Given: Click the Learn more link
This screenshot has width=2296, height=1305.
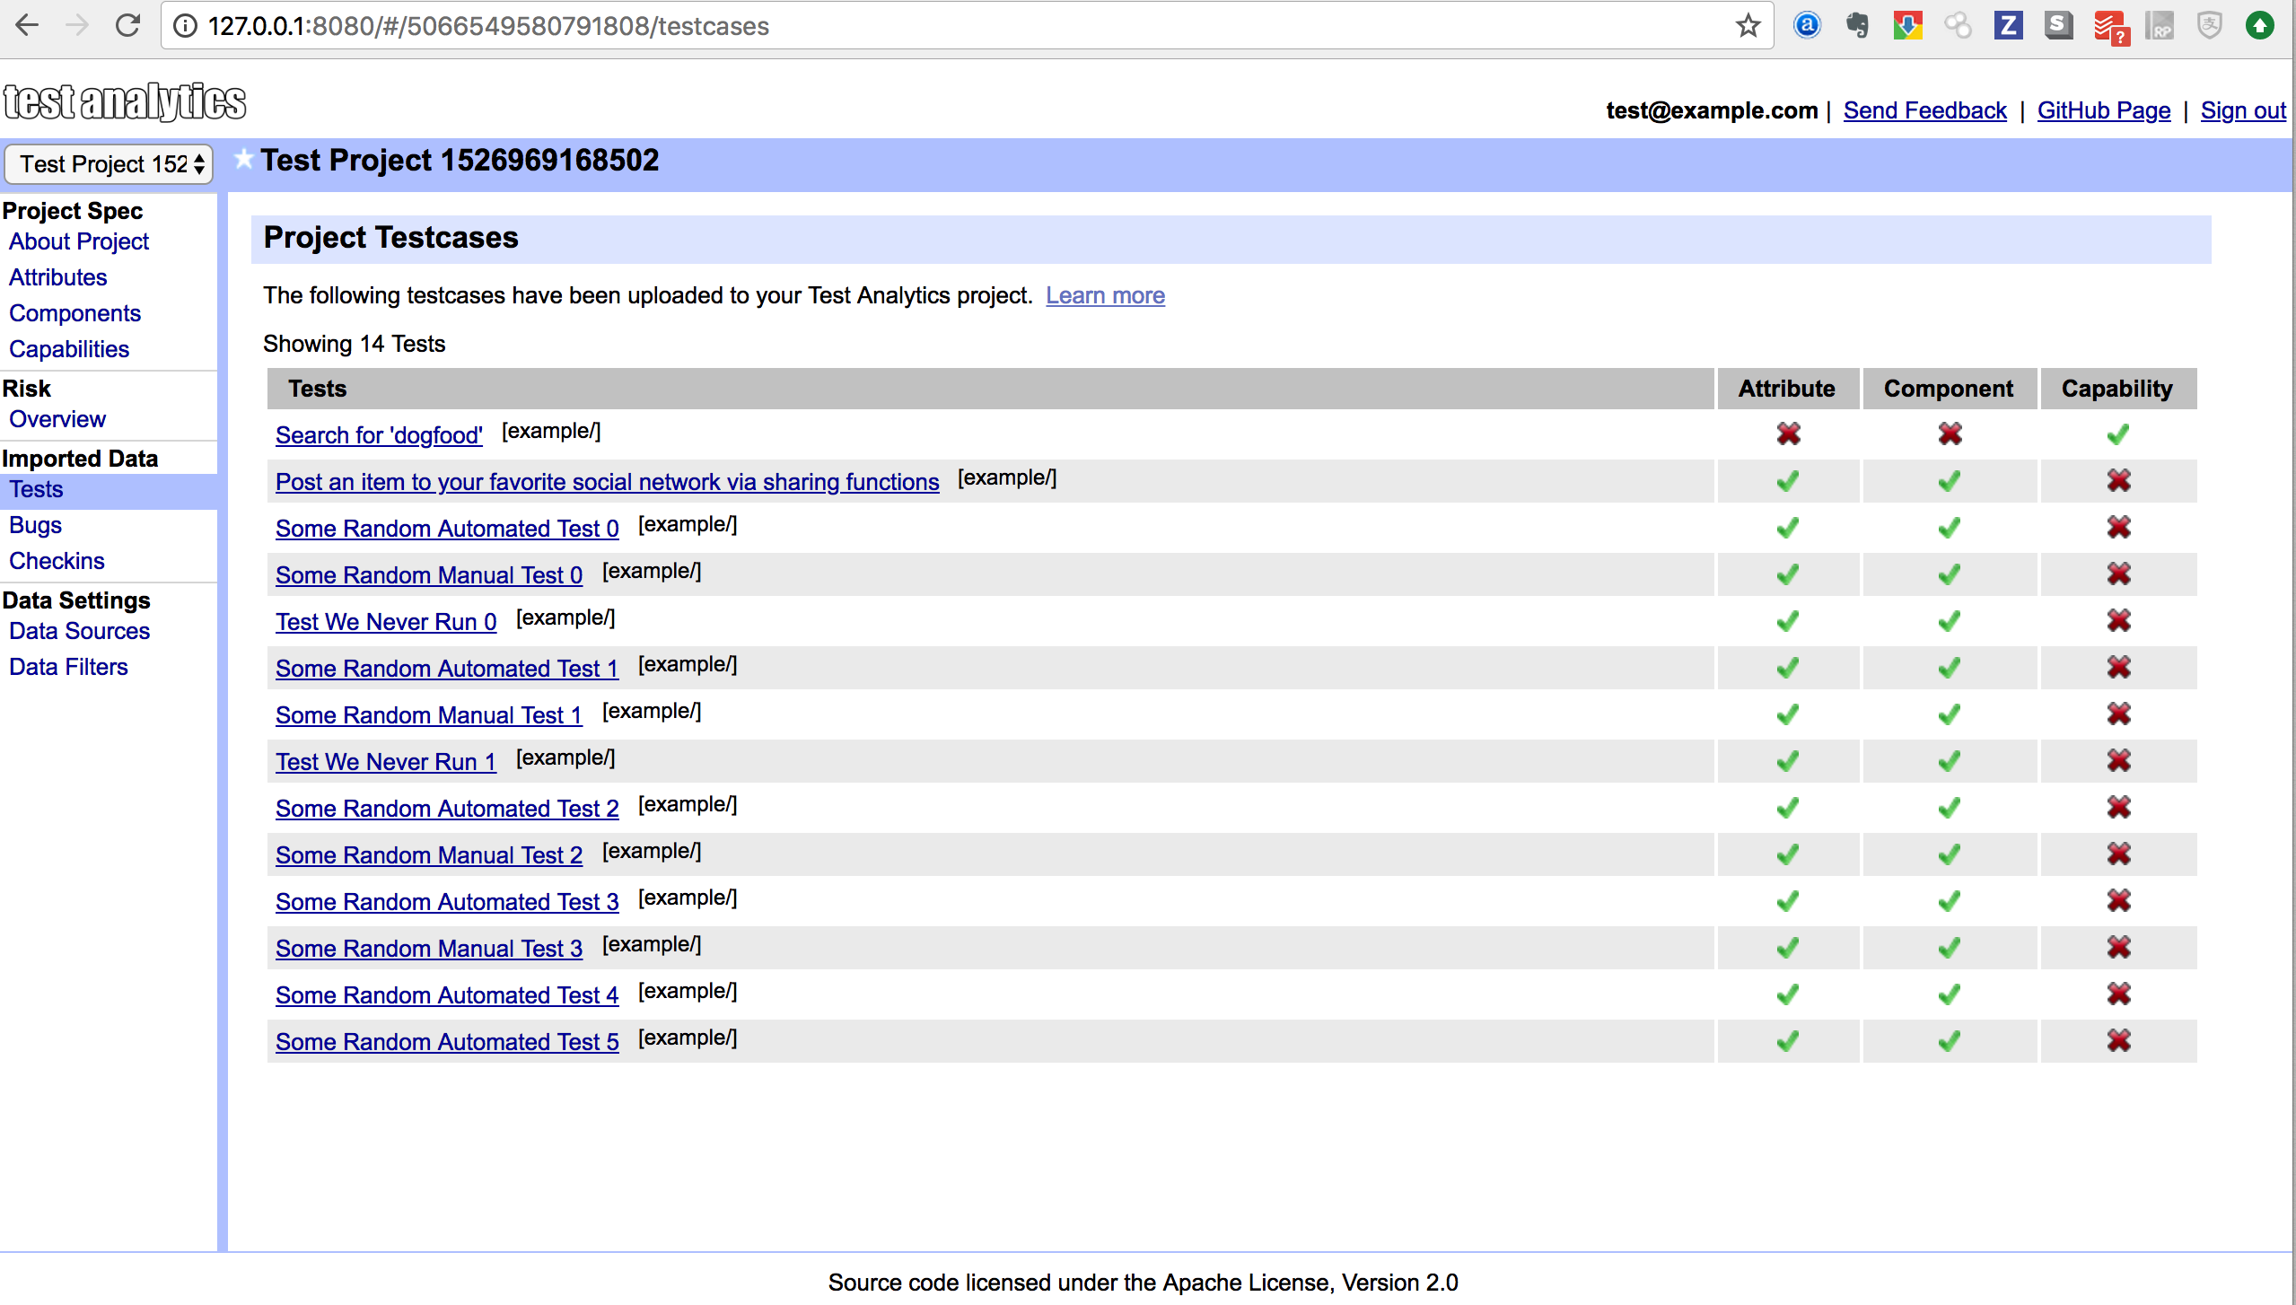Looking at the screenshot, I should (x=1105, y=295).
